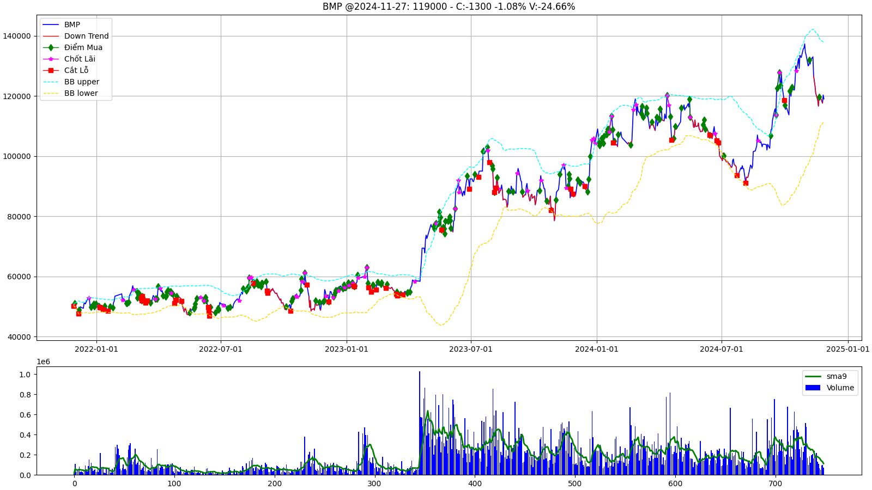Image resolution: width=872 pixels, height=490 pixels.
Task: Click the red square Cắt Lỗ legend marker
Action: click(x=51, y=70)
